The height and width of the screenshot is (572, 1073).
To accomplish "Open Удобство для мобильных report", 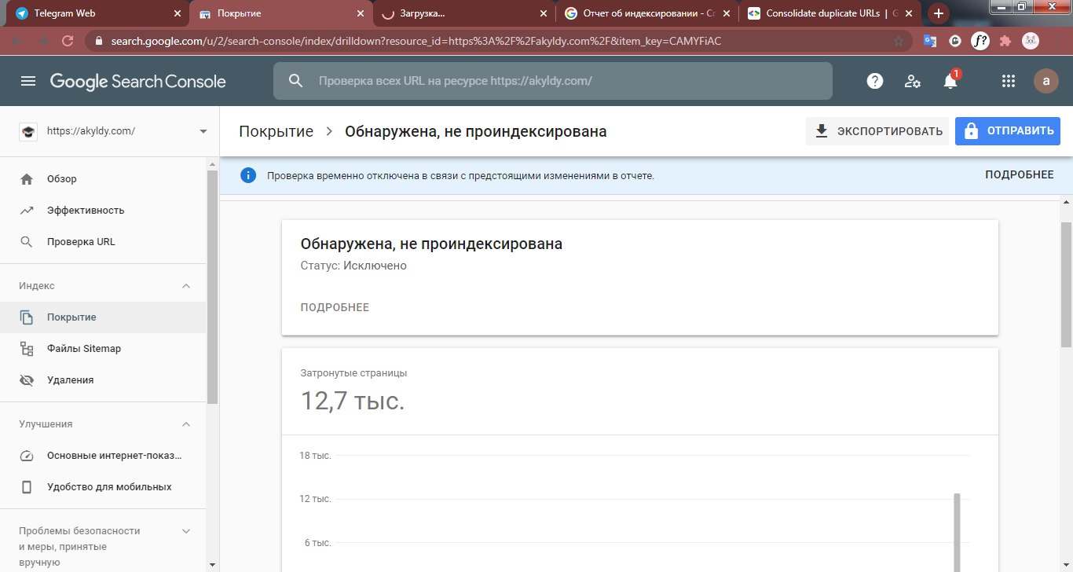I will click(102, 487).
